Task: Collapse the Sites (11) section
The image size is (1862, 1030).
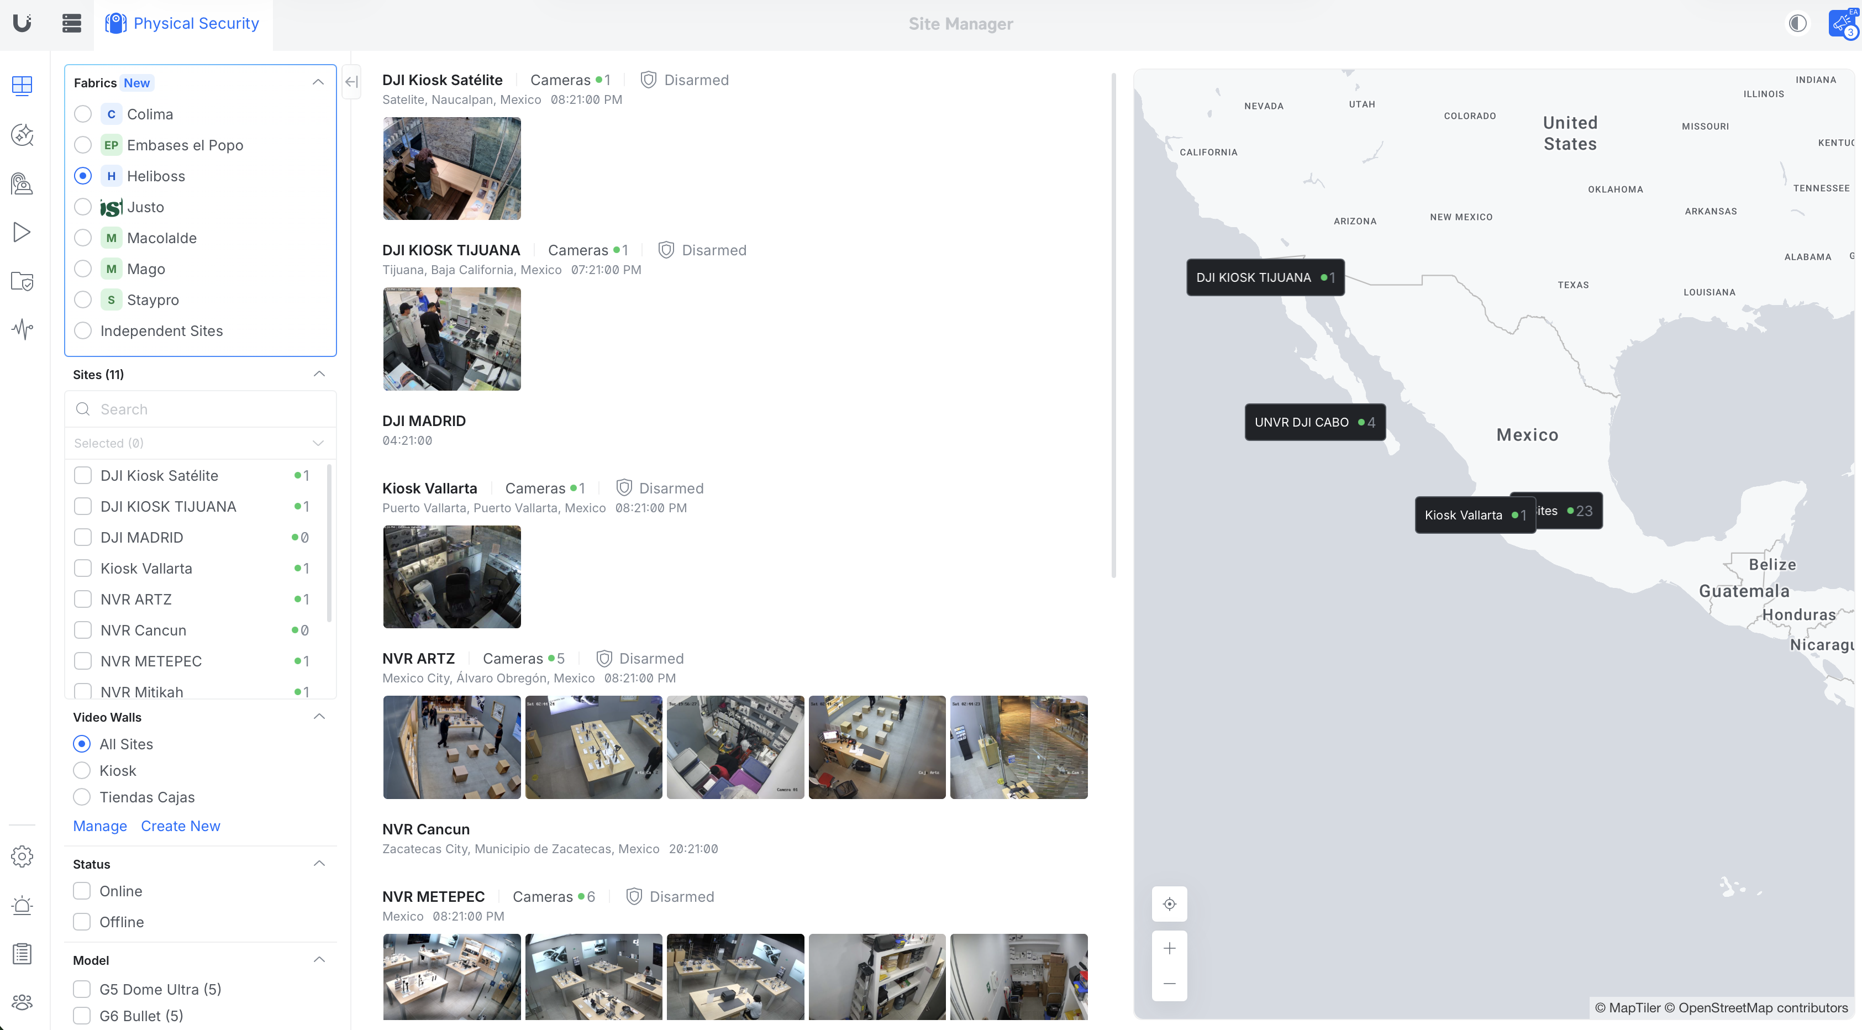Action: coord(319,375)
